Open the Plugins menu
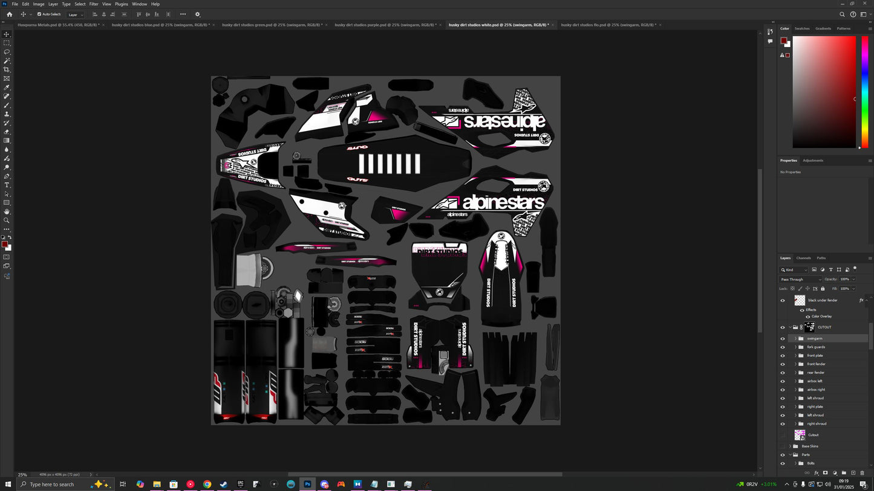The width and height of the screenshot is (874, 491). tap(122, 4)
